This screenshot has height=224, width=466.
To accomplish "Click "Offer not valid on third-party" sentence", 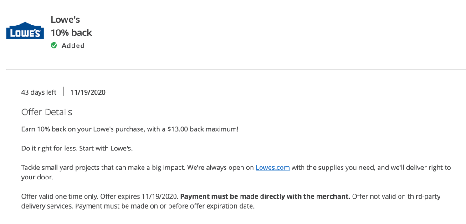I will 401,196.
